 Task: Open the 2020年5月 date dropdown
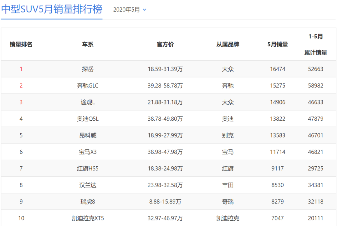coord(130,10)
